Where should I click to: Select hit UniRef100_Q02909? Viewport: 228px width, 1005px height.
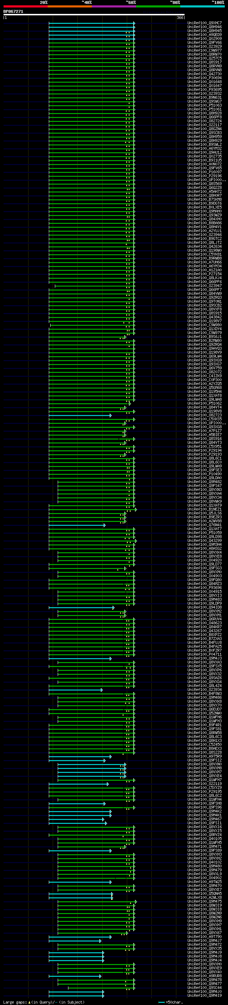pyautogui.click(x=204, y=39)
